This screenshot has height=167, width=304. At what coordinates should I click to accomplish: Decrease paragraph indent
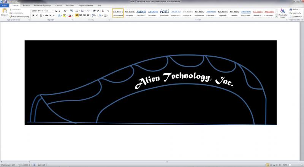tap(94, 11)
